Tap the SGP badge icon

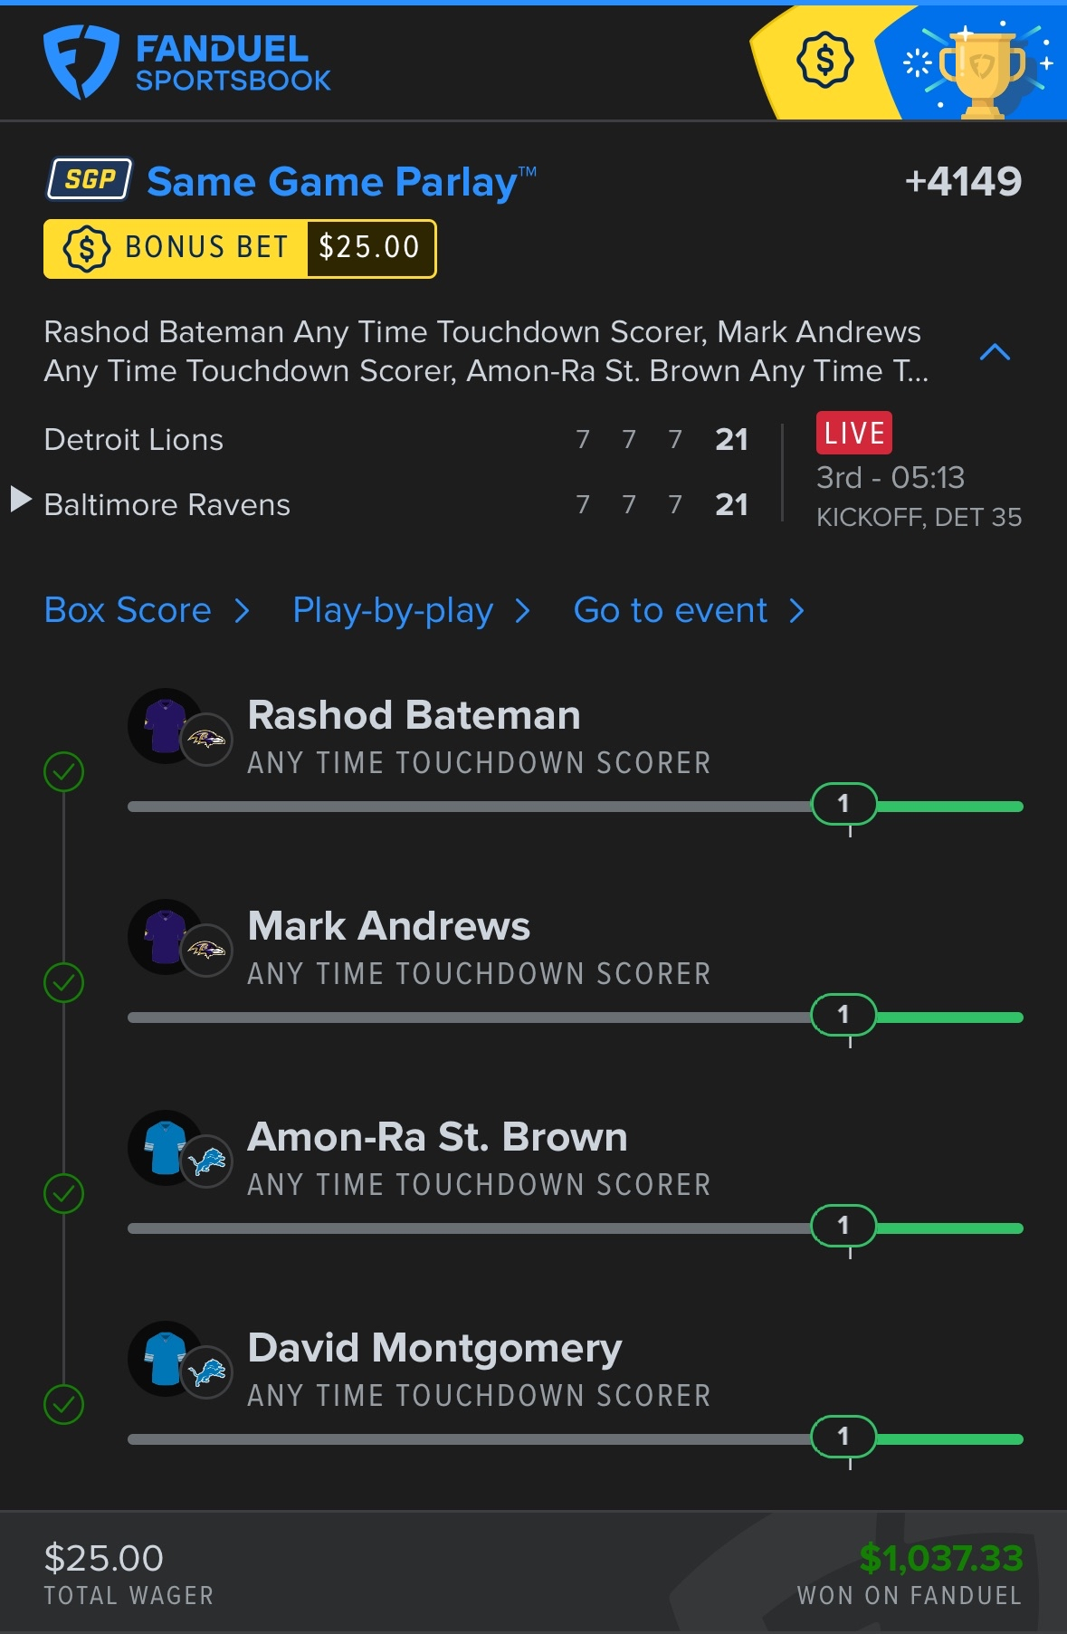coord(90,179)
